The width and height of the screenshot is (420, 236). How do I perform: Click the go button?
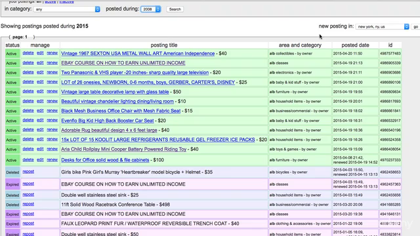pyautogui.click(x=415, y=26)
